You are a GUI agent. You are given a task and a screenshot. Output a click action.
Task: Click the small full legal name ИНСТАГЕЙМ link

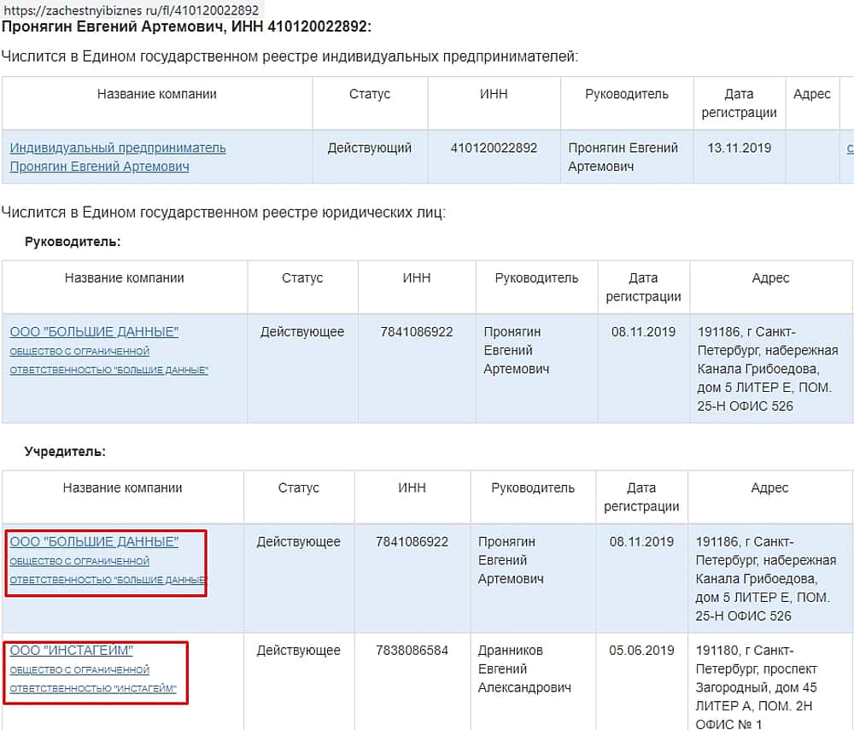click(x=92, y=679)
